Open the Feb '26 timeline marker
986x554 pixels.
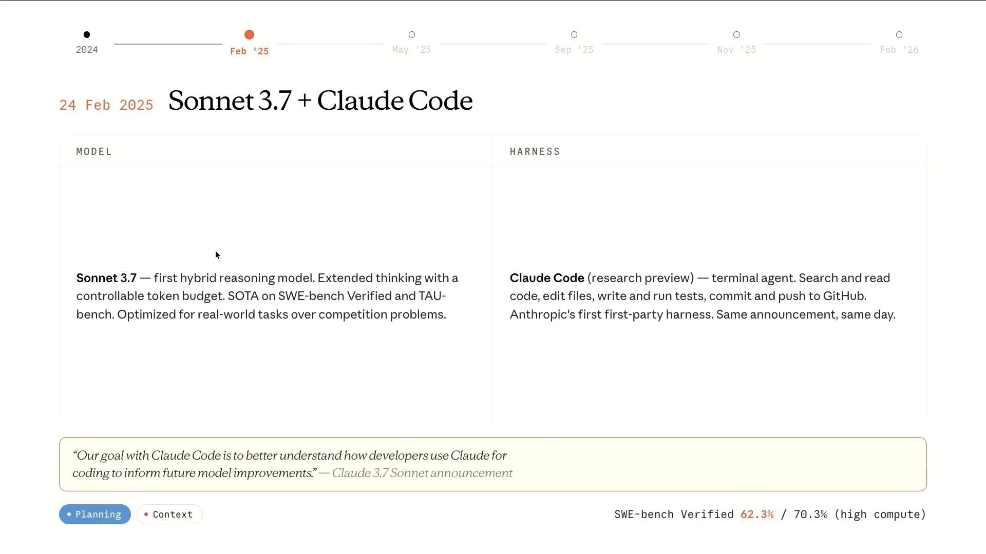pos(899,35)
